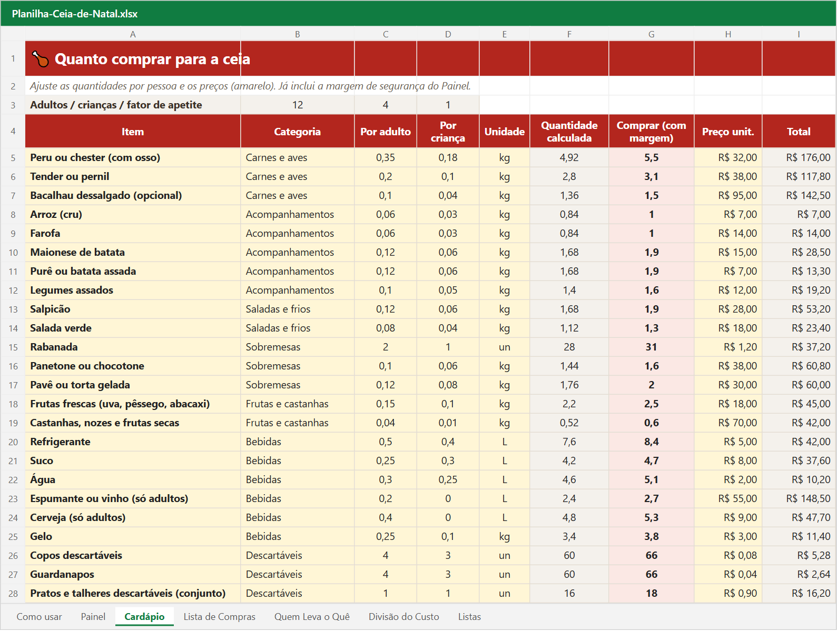837x631 pixels.
Task: Click the R$ 32,00 unit price cell
Action: (x=728, y=158)
